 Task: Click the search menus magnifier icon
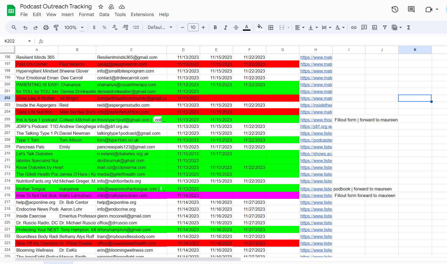tap(14, 27)
